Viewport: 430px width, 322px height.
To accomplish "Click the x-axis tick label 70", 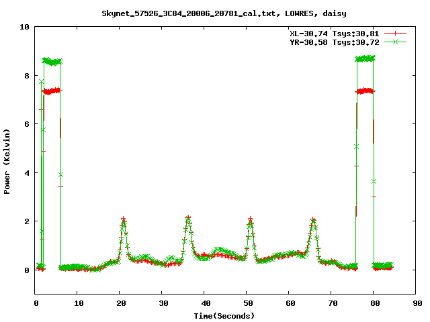I will [333, 303].
